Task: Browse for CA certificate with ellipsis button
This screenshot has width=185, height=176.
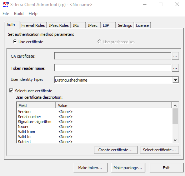Action: pyautogui.click(x=175, y=56)
